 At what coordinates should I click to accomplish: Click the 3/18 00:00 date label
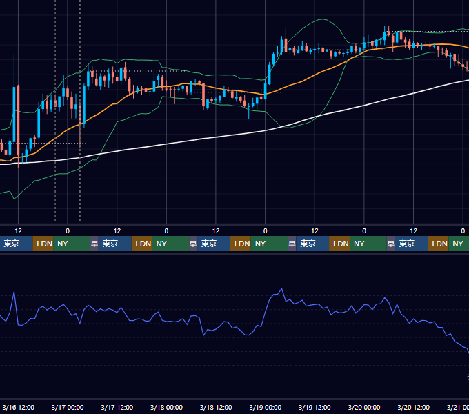(166, 407)
